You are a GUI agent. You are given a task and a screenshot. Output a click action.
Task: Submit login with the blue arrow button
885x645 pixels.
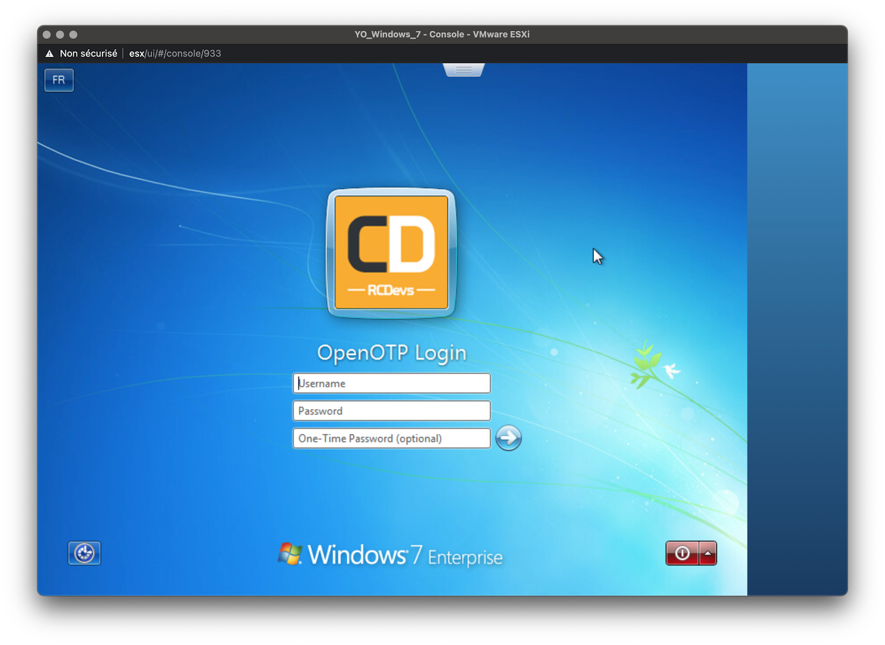[508, 438]
